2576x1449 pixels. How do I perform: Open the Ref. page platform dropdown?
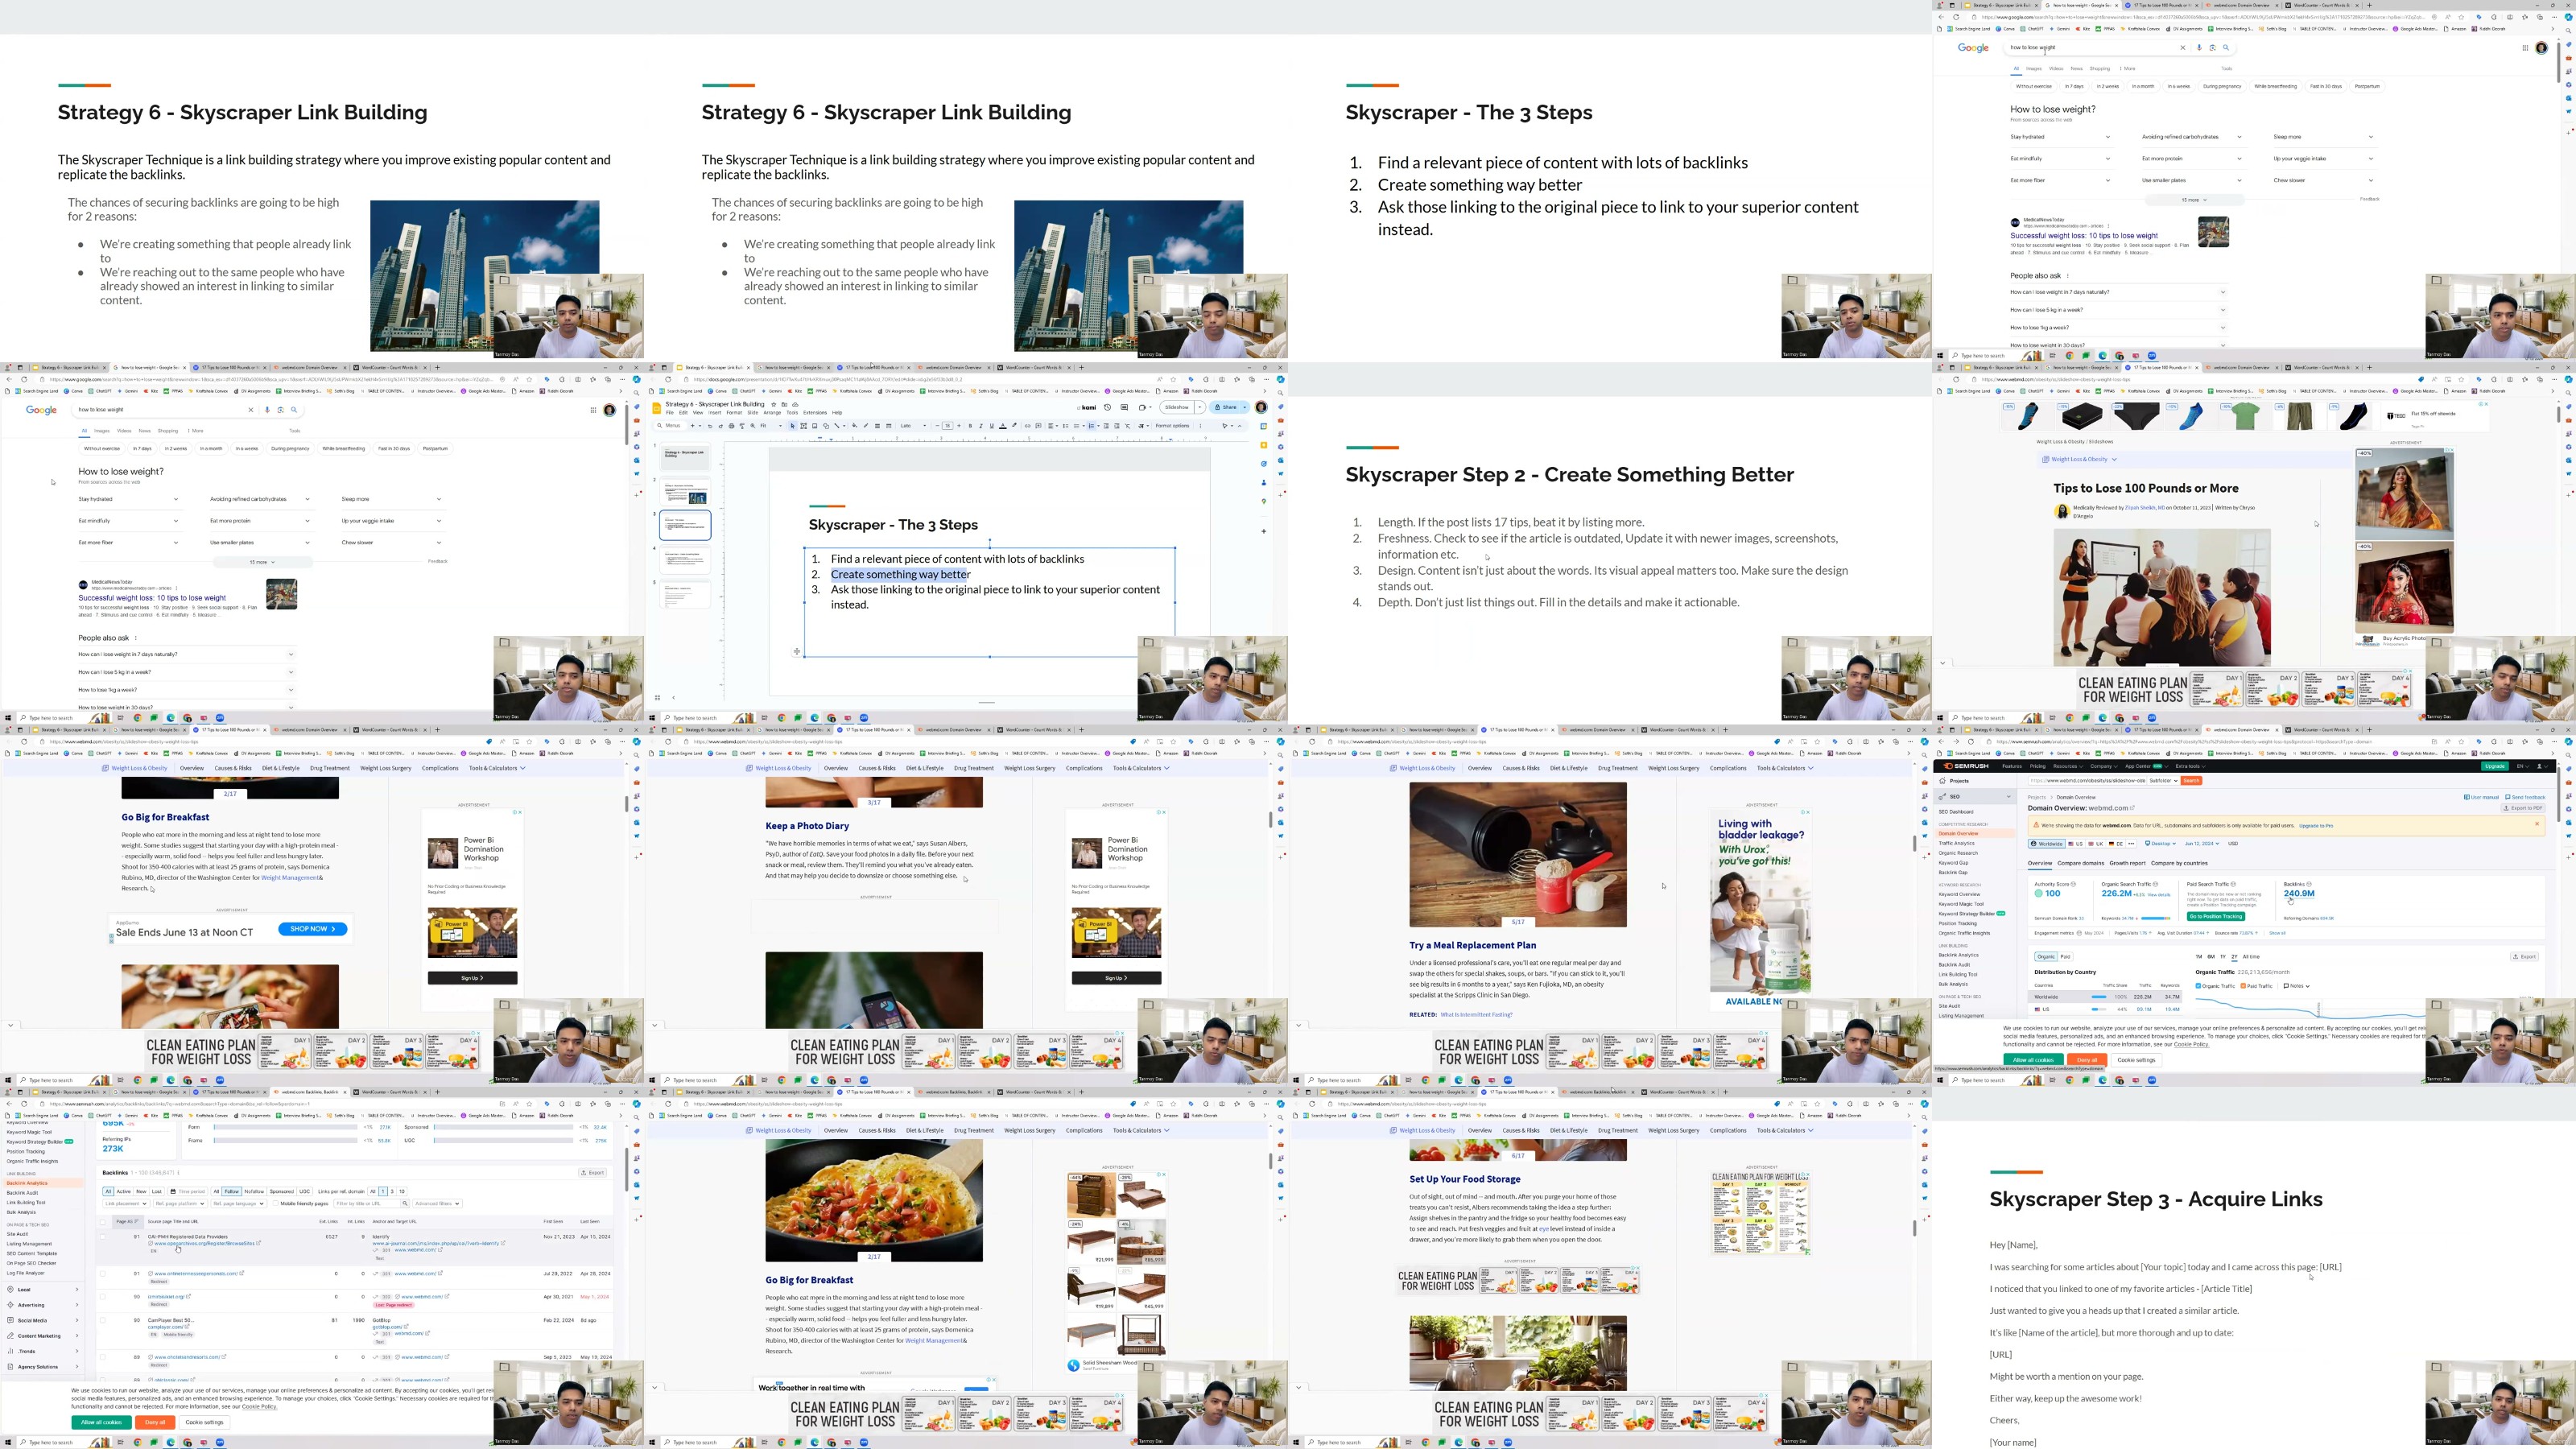coord(180,1204)
